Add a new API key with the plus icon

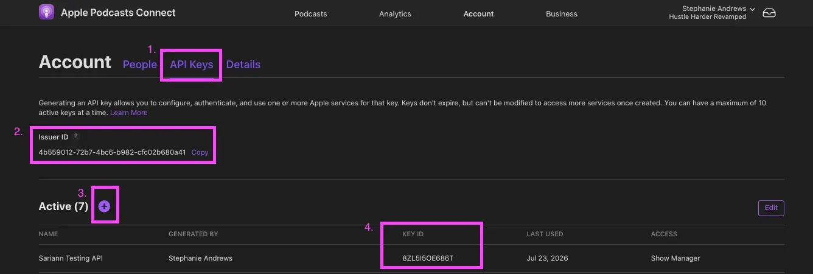click(104, 206)
